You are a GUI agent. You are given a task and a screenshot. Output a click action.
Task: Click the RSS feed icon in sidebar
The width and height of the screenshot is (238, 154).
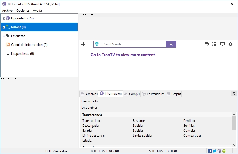(x=8, y=45)
